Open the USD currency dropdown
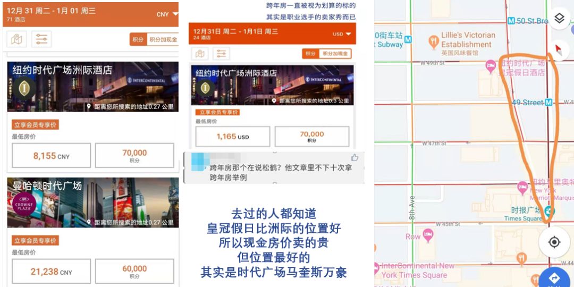This screenshot has width=574, height=287. point(342,34)
